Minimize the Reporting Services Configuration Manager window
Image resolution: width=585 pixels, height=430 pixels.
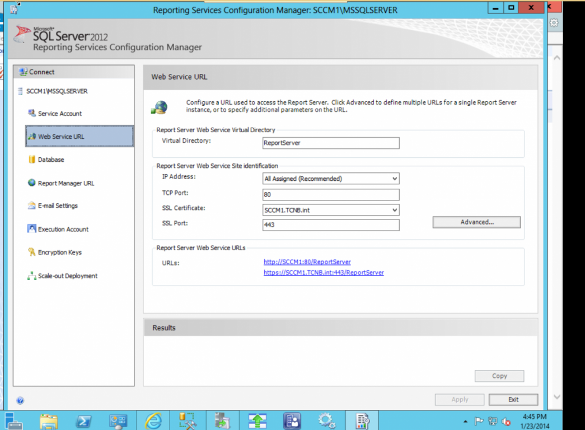pos(495,8)
